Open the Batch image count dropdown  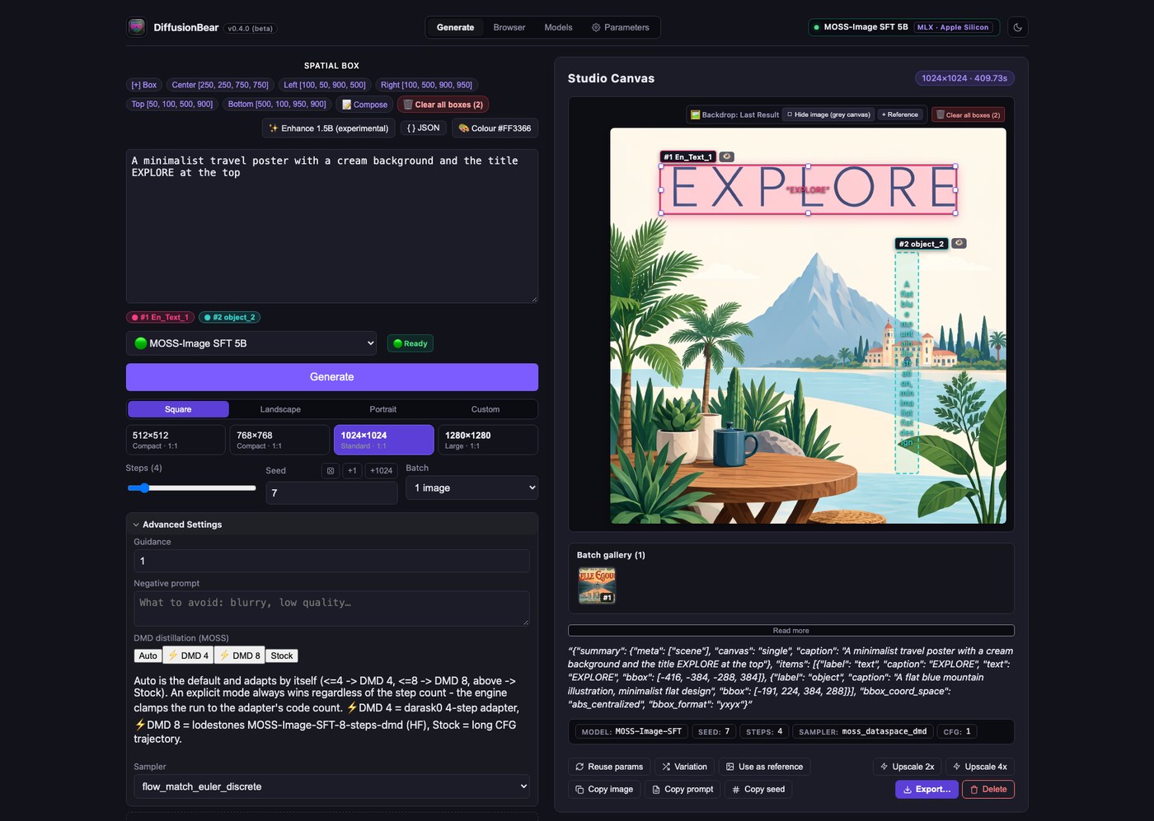(471, 487)
